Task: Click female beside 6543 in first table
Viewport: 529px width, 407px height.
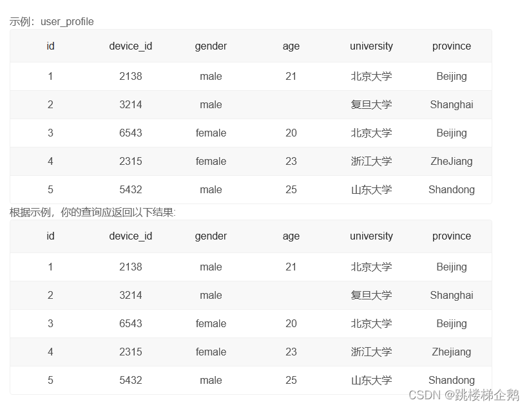Action: pos(211,133)
